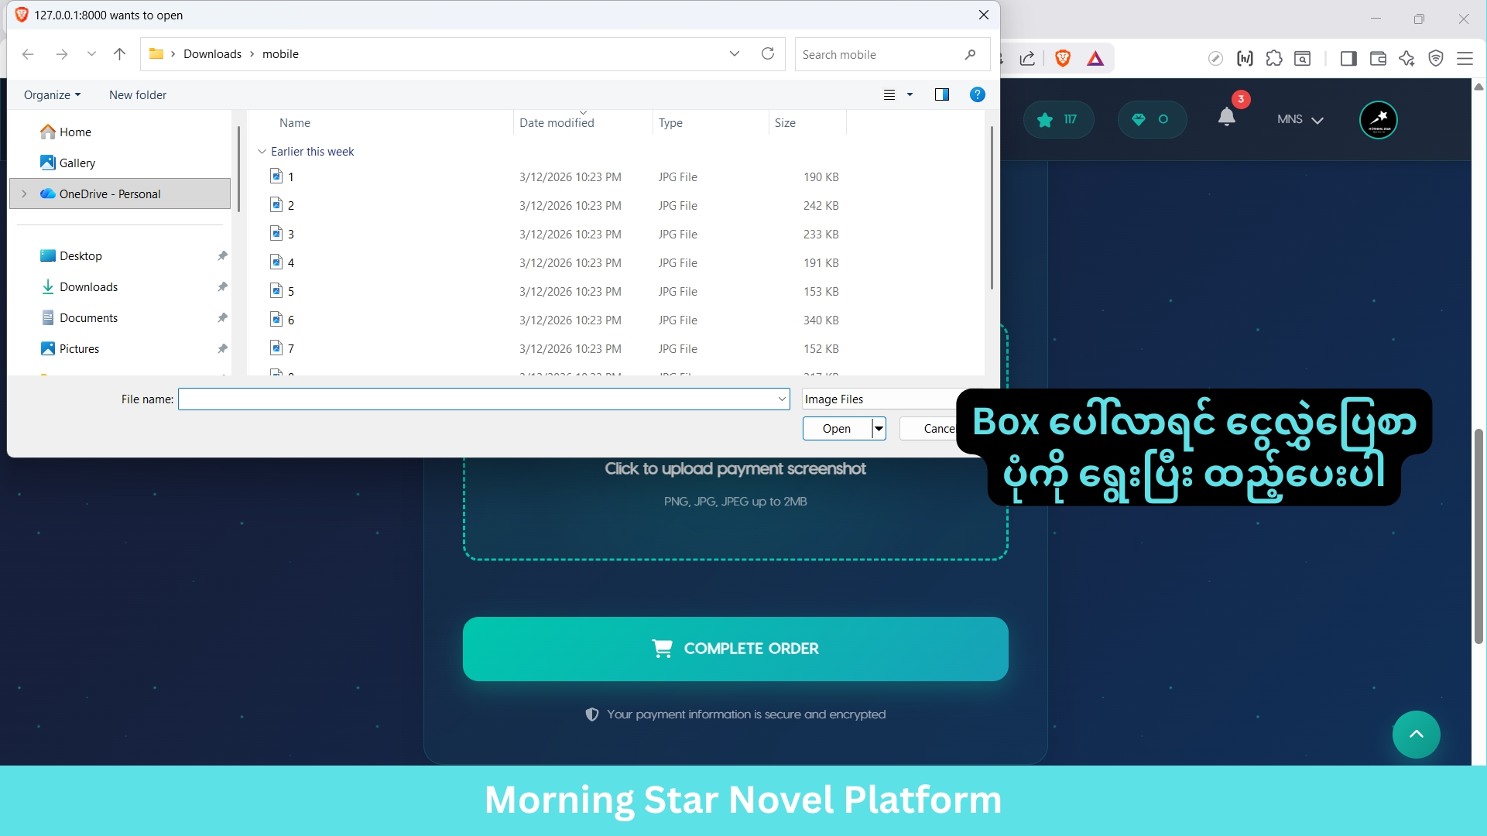
Task: Open the Brave Shields lion icon
Action: [x=1063, y=58]
